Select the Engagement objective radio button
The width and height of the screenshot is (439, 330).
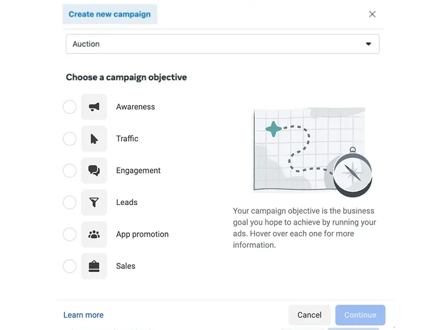tap(69, 170)
